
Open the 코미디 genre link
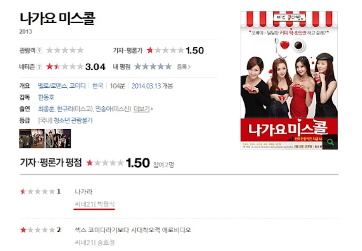coord(77,86)
